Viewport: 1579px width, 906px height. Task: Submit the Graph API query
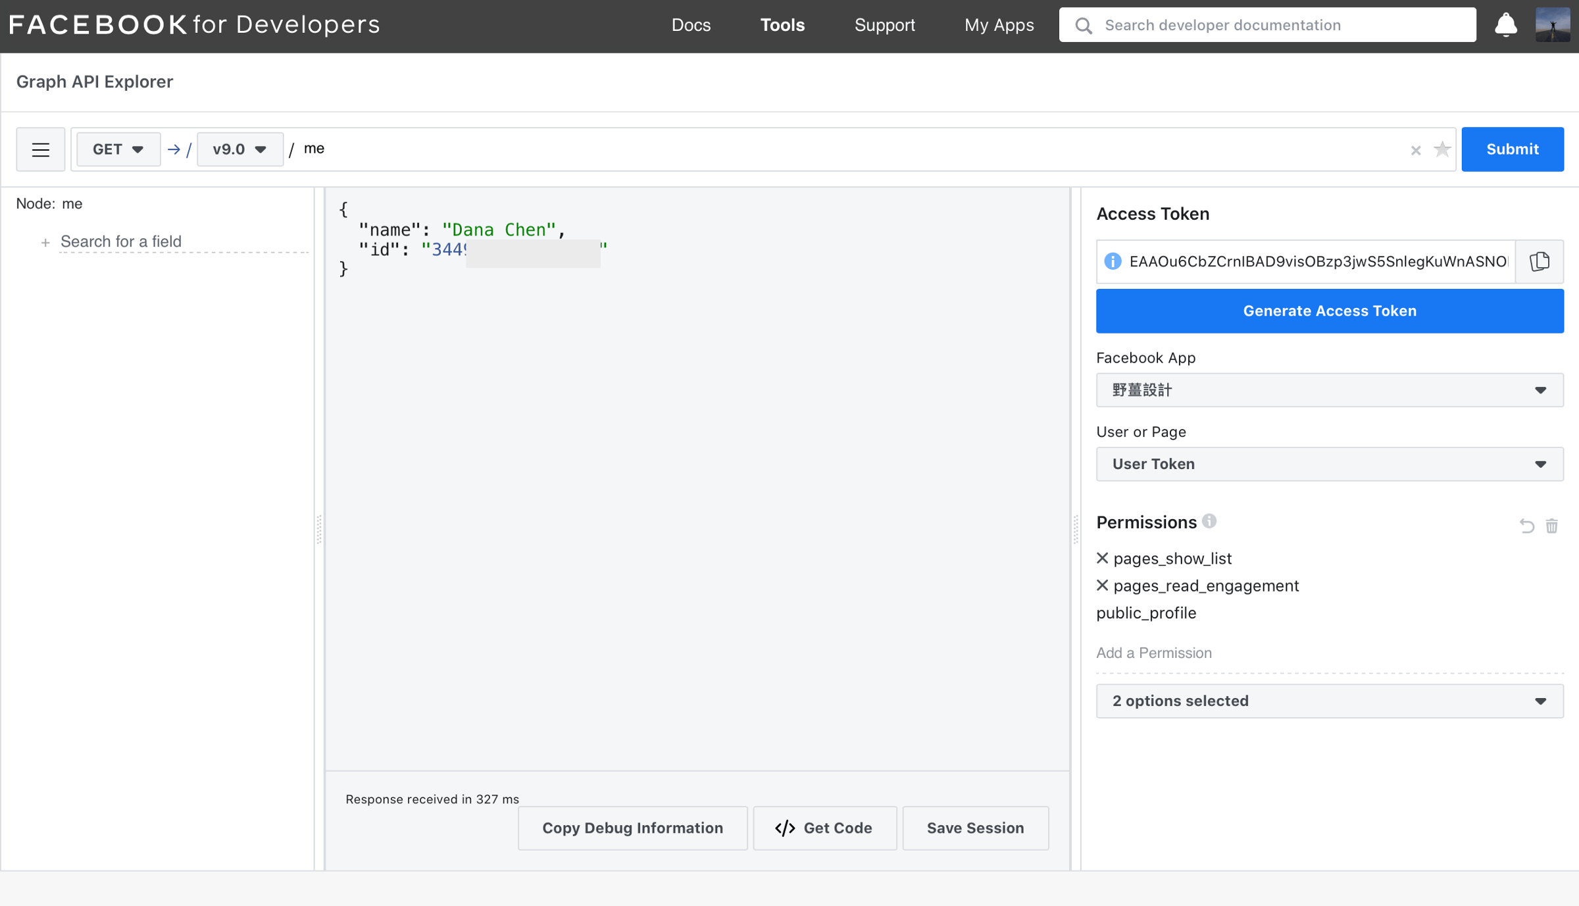[x=1512, y=149]
